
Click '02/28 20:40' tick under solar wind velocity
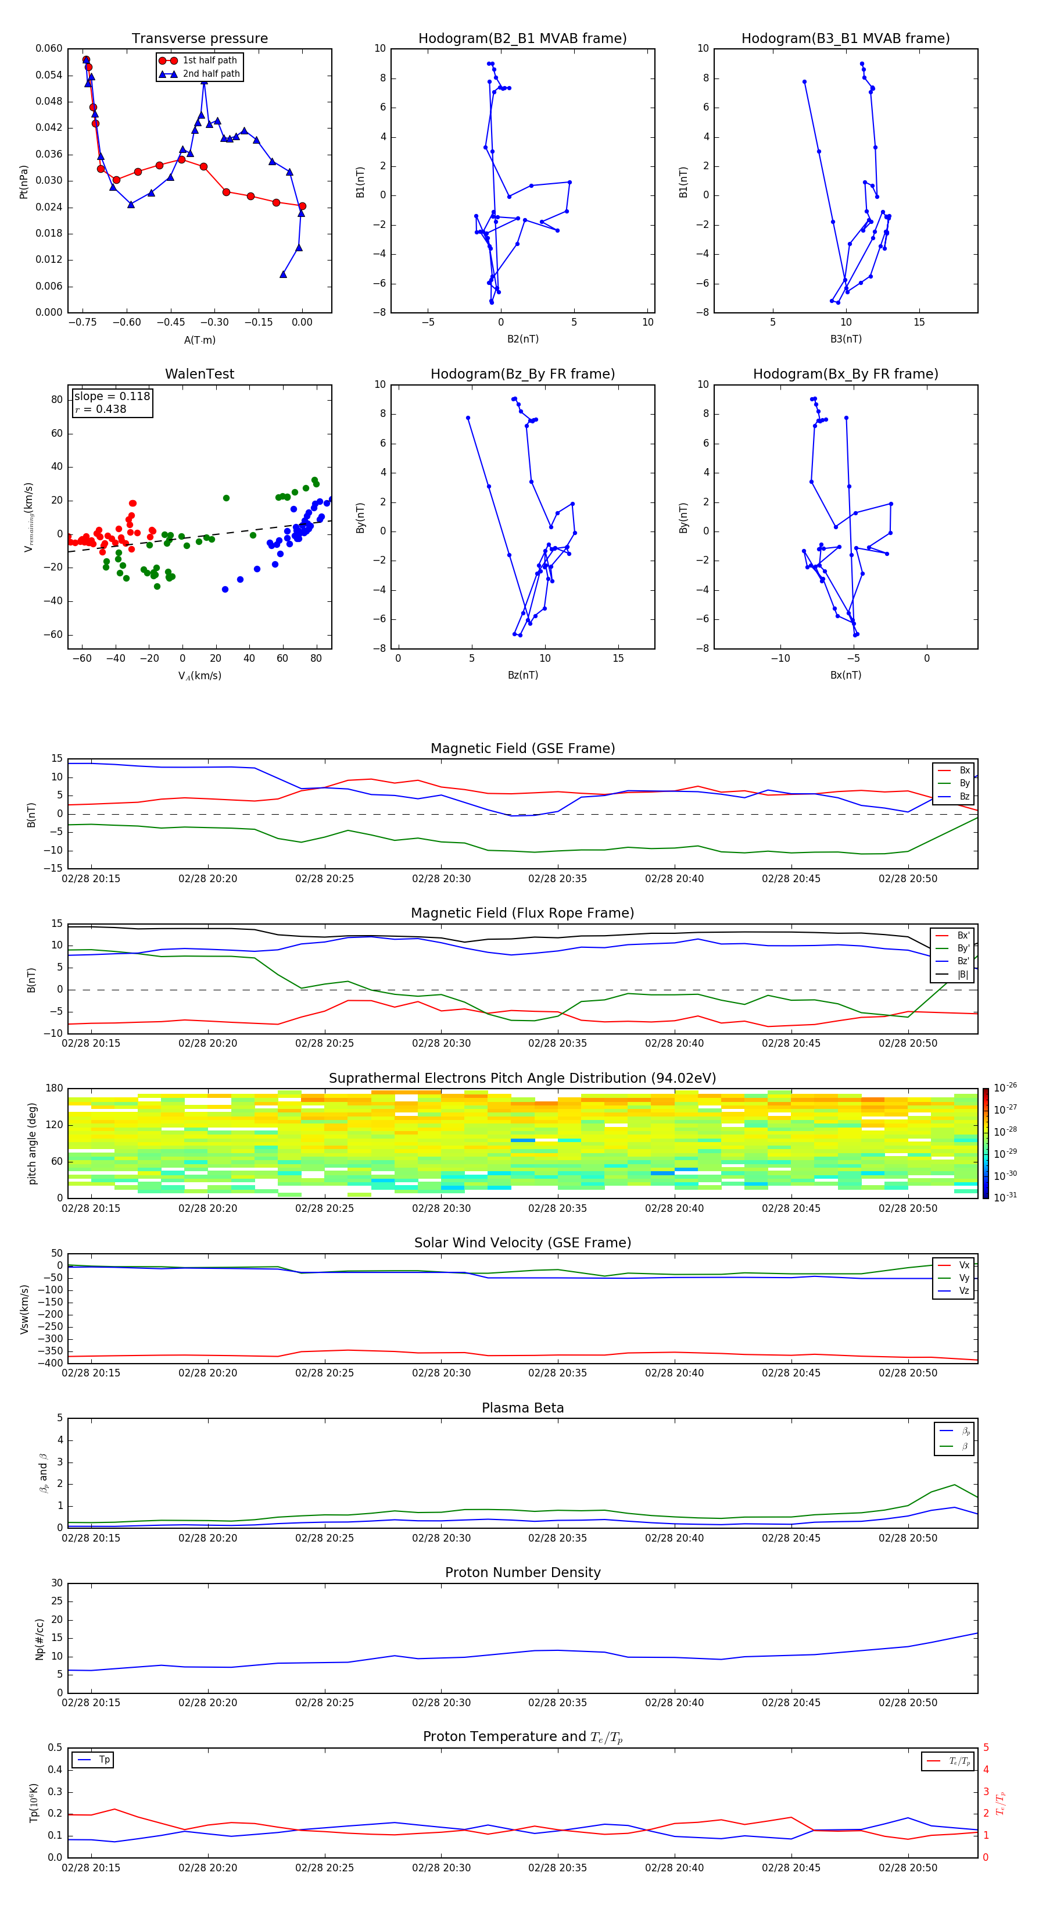click(675, 1373)
